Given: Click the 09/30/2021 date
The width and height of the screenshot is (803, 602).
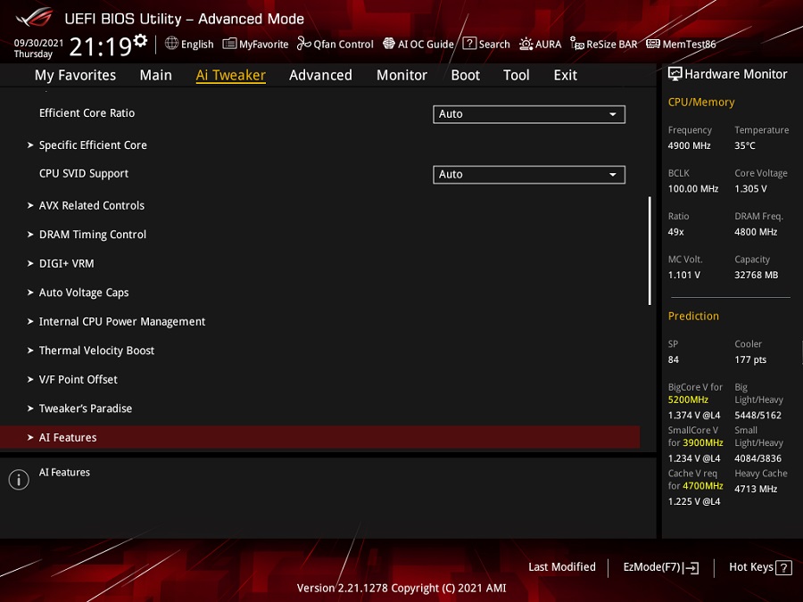Looking at the screenshot, I should (x=38, y=43).
